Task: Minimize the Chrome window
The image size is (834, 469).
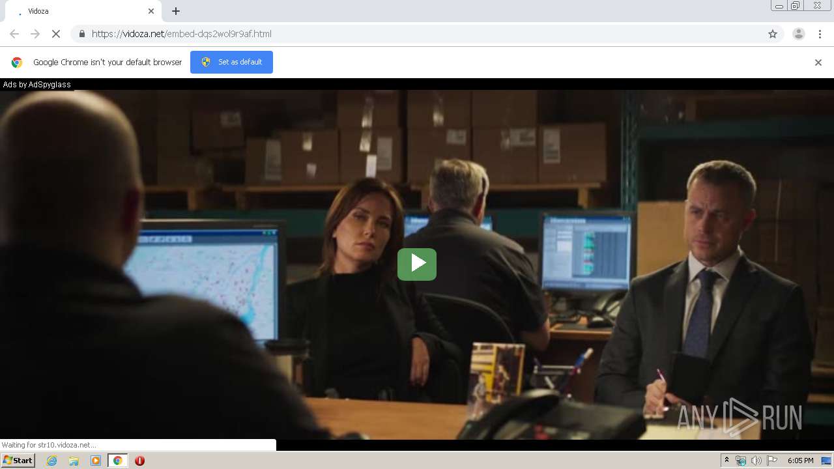Action: [x=779, y=6]
